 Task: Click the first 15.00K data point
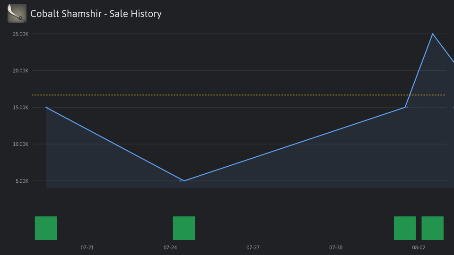46,107
